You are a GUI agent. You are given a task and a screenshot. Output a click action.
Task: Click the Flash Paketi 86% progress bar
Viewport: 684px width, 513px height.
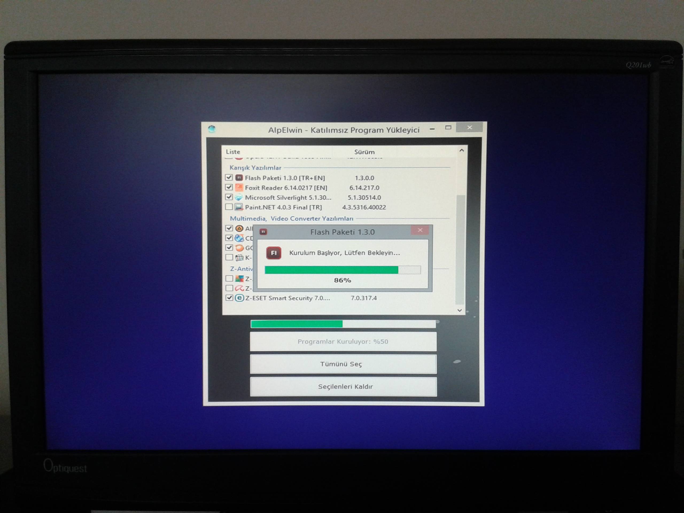(342, 270)
